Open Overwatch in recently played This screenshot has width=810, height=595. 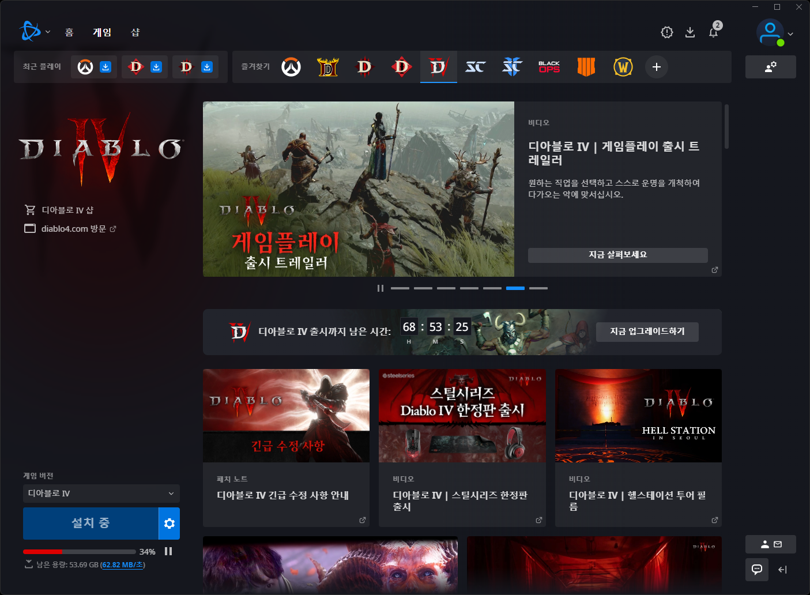pyautogui.click(x=85, y=67)
